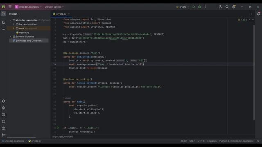Click crypto.py breadcrumb in status bar
Screen dimensions: 262x147
35,141
